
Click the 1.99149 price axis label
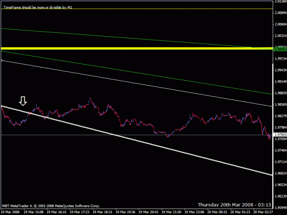pyautogui.click(x=281, y=82)
